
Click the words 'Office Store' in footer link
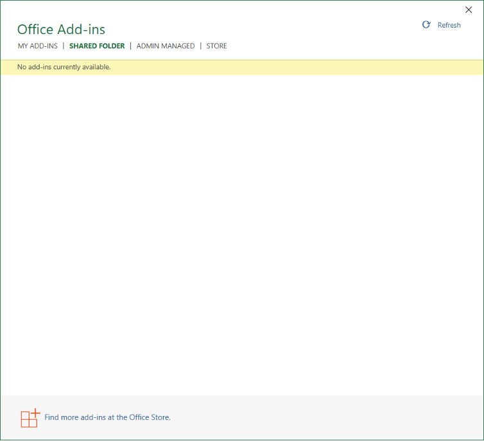149,417
